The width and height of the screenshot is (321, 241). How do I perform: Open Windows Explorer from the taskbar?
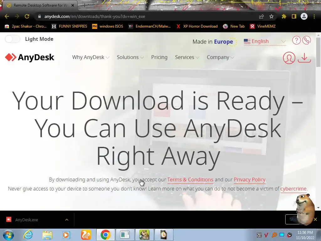pyautogui.click(x=47, y=235)
